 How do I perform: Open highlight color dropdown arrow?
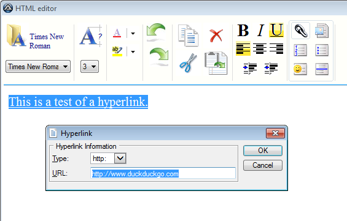point(133,52)
